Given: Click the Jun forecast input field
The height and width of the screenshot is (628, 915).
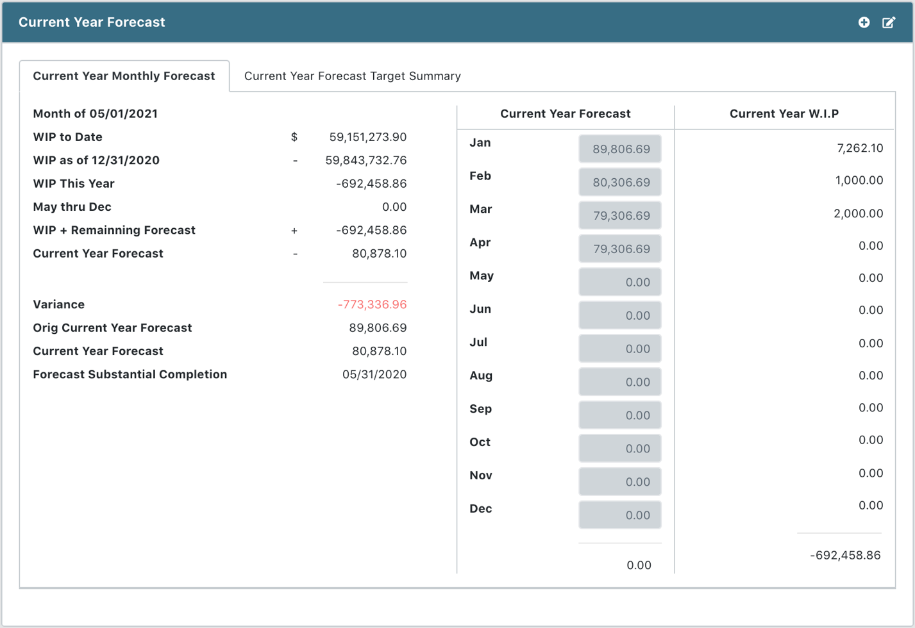Looking at the screenshot, I should [x=620, y=315].
